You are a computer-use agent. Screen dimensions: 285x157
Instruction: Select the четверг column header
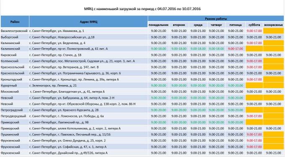(x=216, y=25)
